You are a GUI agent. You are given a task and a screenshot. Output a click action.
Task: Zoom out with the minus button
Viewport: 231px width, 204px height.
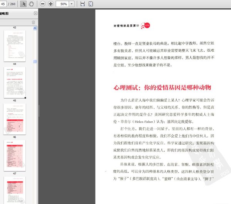coord(43,4)
